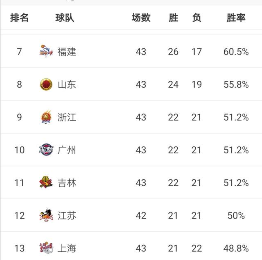Click the Jiangsu Dragons logo icon
The height and width of the screenshot is (260, 262).
click(x=46, y=215)
